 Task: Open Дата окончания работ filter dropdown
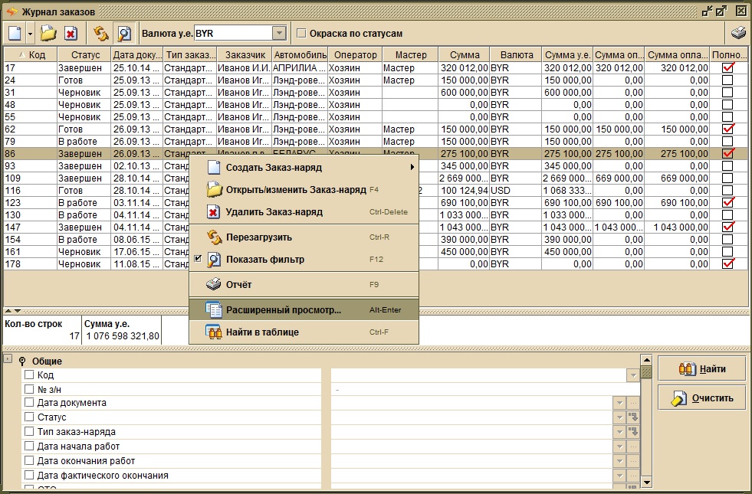pos(619,461)
